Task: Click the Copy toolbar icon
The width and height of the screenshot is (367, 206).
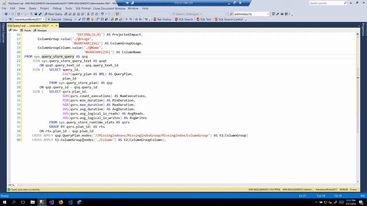Action: point(92,14)
